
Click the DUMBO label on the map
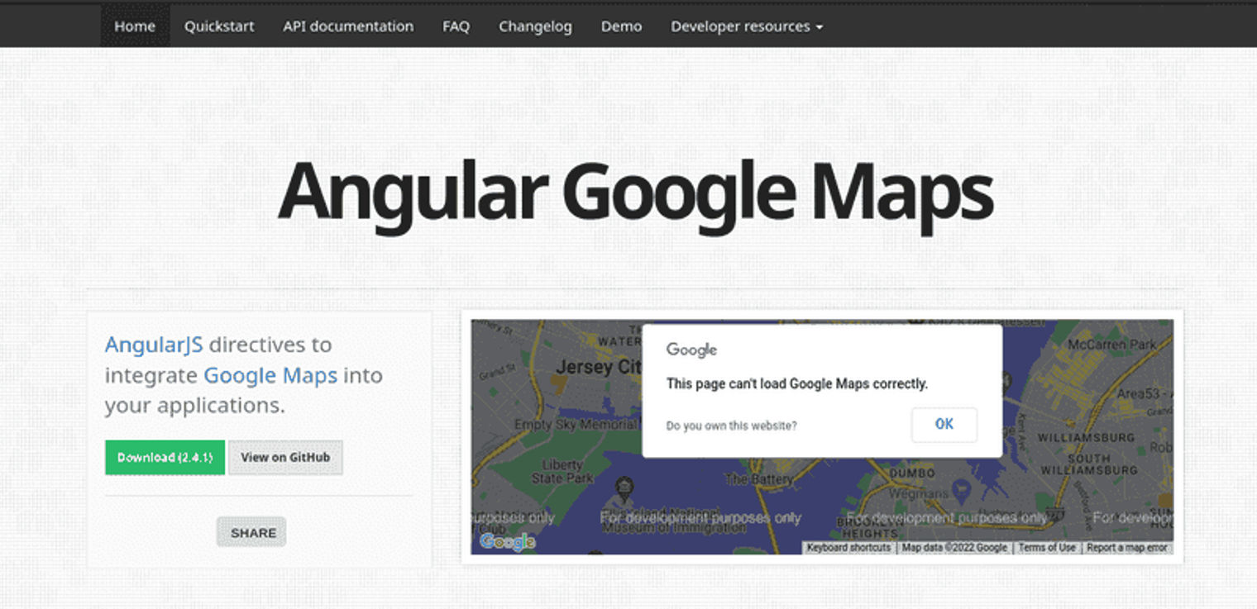coord(912,473)
